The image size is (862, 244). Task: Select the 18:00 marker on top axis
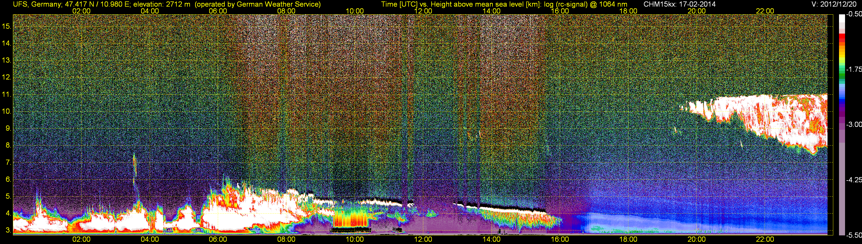[x=628, y=11]
